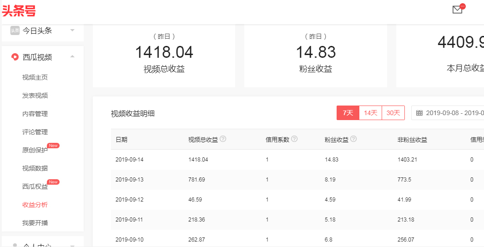The image size is (484, 247).
Task: Click help icon beside 信用系数 column
Action: pos(294,139)
